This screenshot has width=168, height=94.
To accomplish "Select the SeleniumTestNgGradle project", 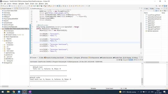I will tap(10, 27).
